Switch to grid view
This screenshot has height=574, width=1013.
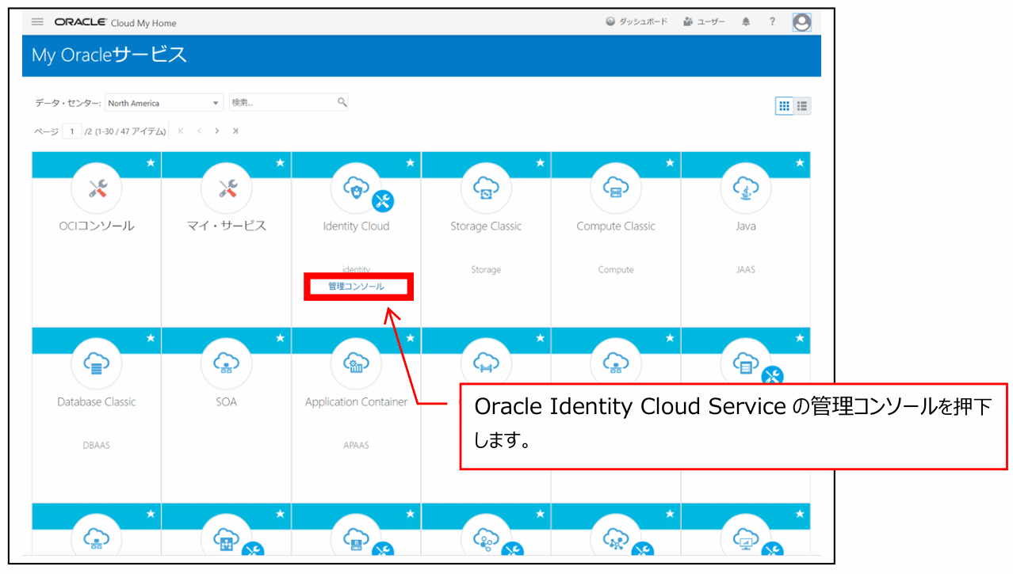[x=784, y=105]
